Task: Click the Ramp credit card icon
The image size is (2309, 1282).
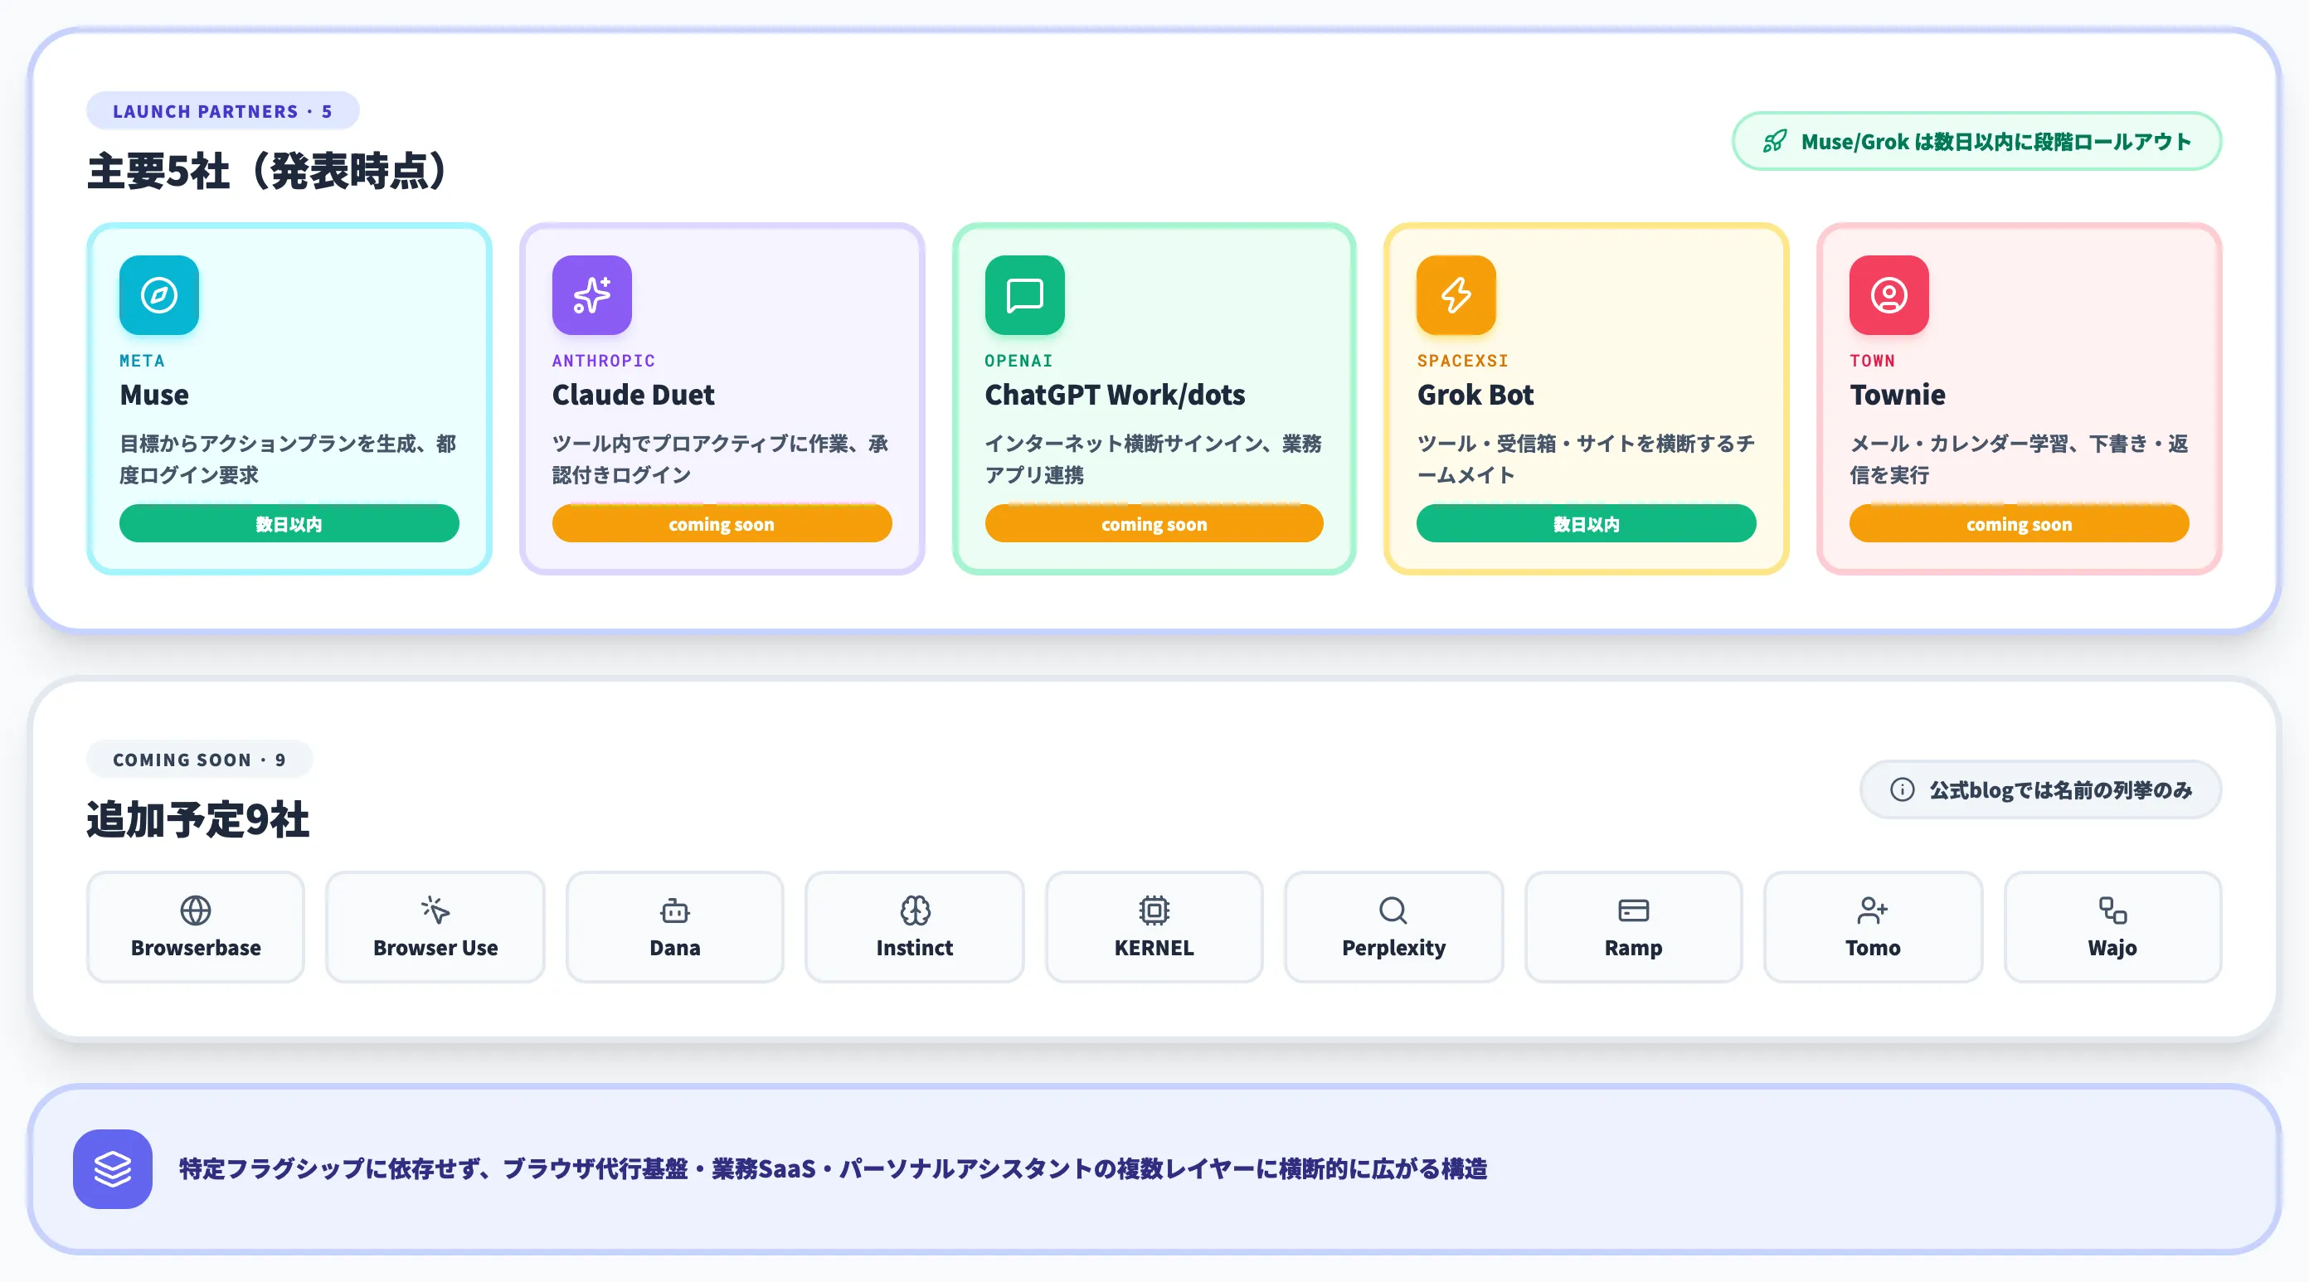Action: (1633, 910)
